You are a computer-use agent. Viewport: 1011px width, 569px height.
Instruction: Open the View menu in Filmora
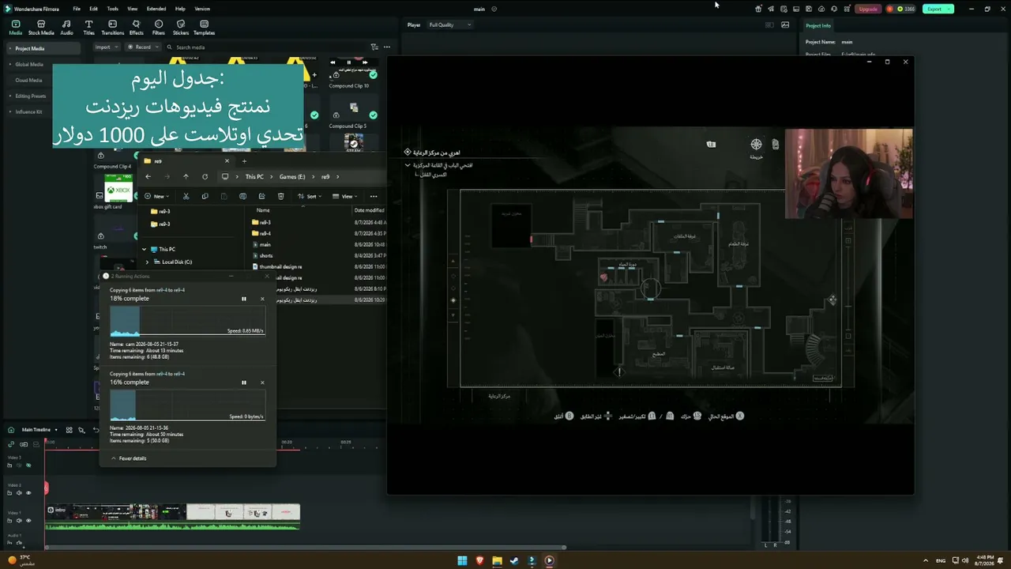132,9
